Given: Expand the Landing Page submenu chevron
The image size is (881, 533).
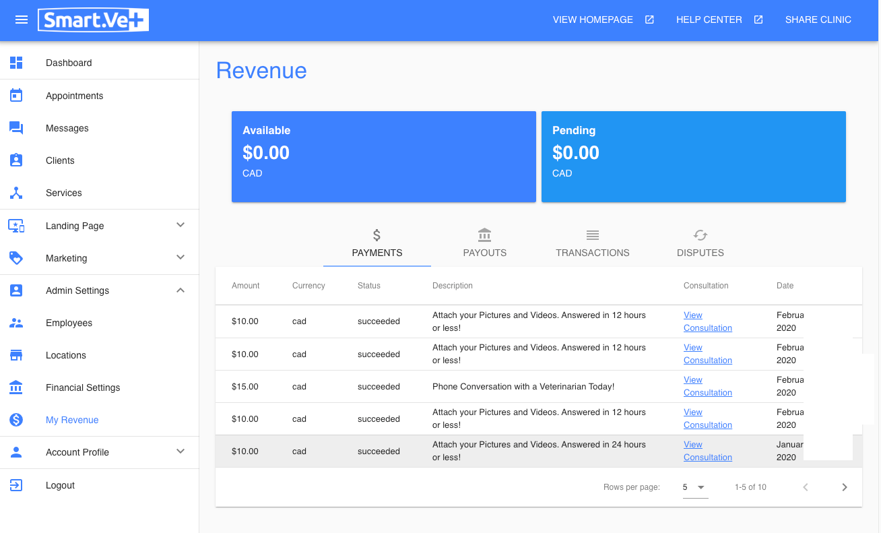Looking at the screenshot, I should 181,225.
